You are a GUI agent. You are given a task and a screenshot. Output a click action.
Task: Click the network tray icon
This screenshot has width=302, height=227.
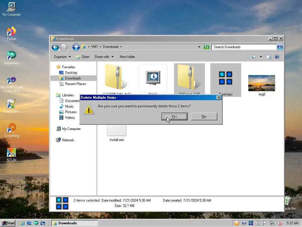coord(272,223)
